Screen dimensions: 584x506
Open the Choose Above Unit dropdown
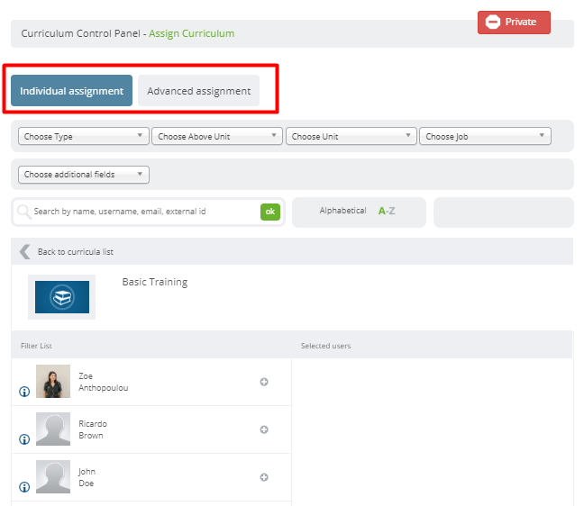pos(217,136)
